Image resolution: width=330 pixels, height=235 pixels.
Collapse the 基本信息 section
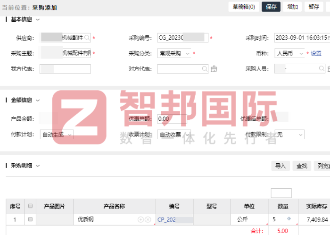pos(38,20)
